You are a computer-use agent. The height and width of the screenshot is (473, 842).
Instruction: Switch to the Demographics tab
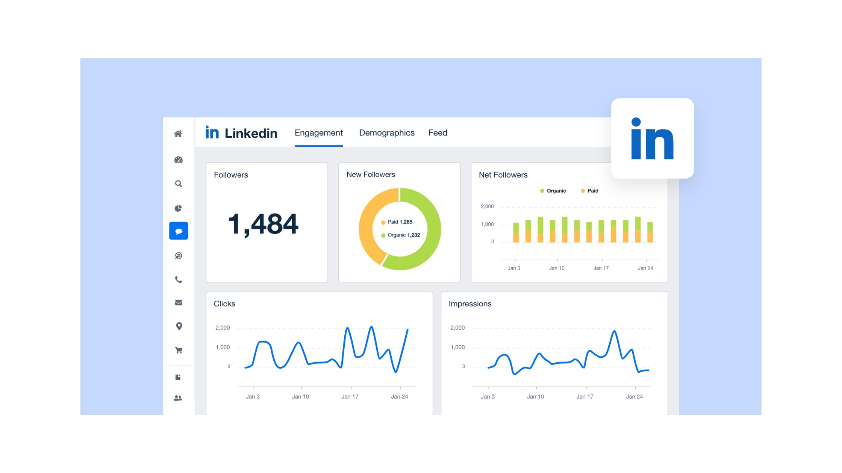(386, 133)
